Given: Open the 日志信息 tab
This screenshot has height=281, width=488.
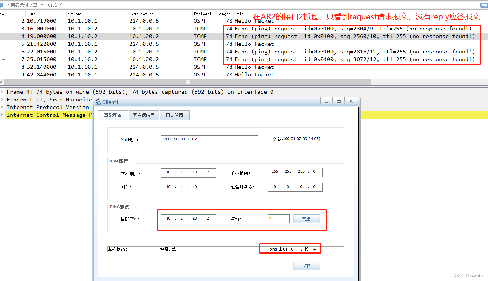Looking at the screenshot, I should [174, 115].
